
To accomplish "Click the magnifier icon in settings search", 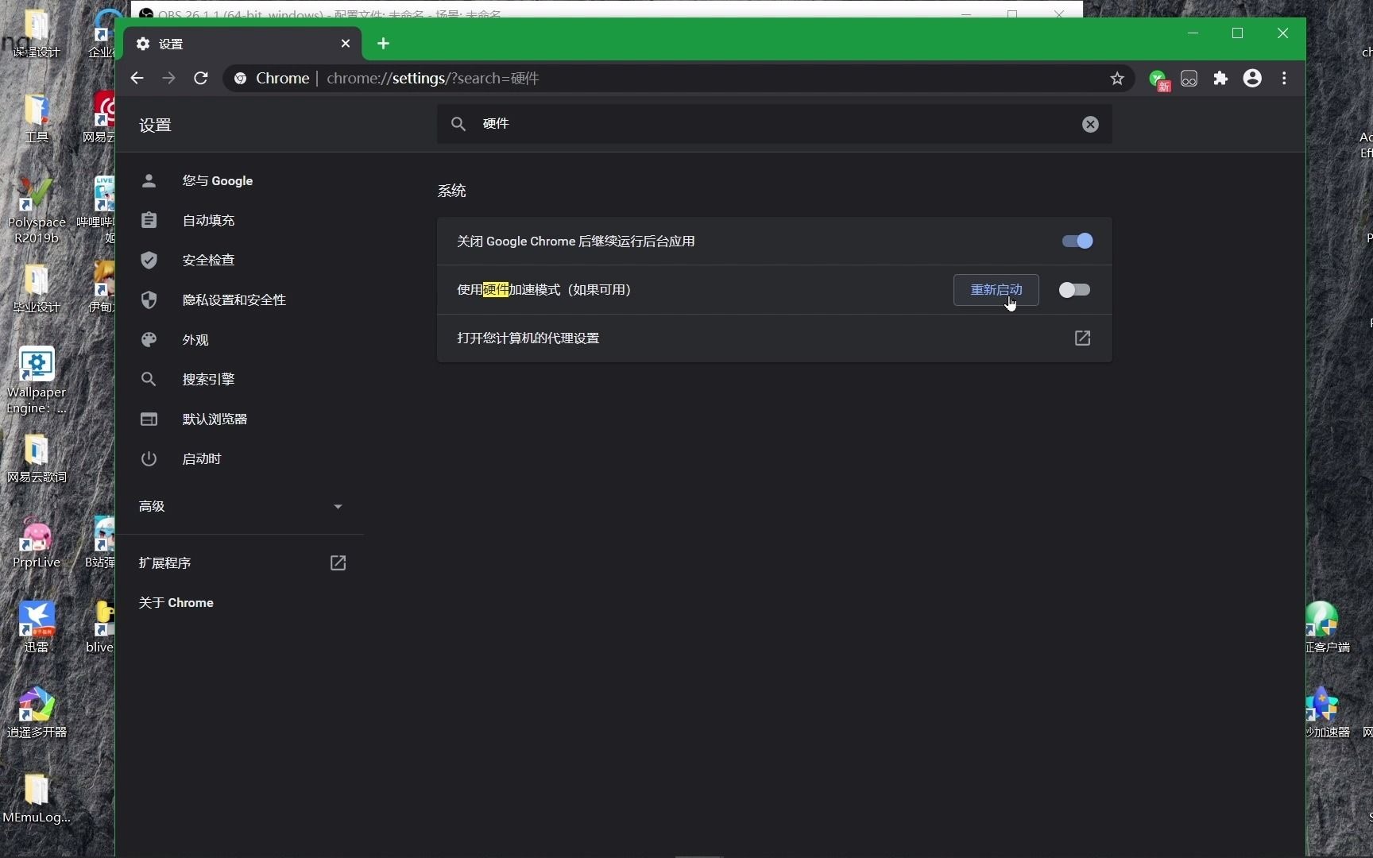I will 458,124.
